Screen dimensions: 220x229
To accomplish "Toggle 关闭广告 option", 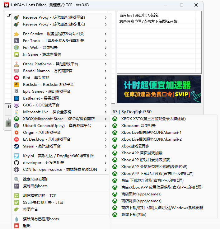I will coord(61,209).
